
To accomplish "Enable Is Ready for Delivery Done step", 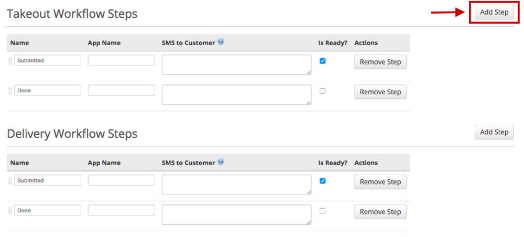I will point(322,211).
